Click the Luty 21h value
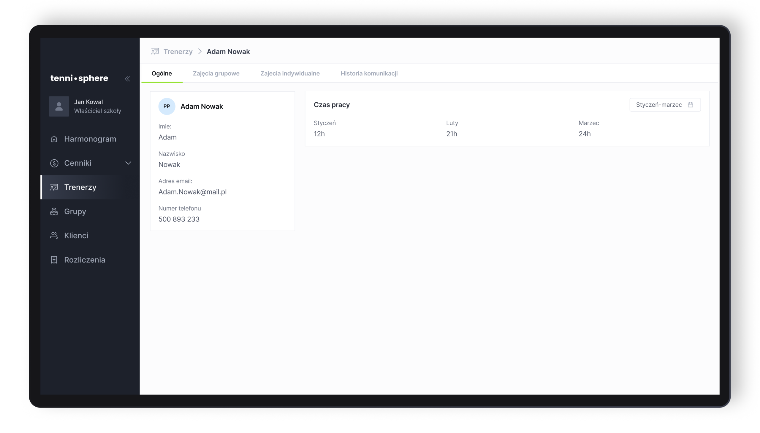This screenshot has height=433, width=760. (452, 134)
